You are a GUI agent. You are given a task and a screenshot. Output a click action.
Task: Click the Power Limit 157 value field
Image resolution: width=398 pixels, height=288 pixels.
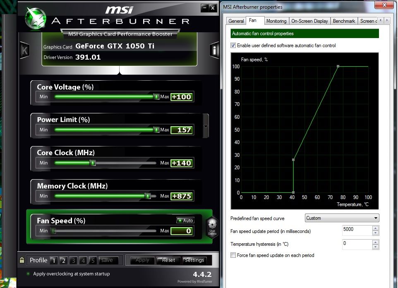pos(182,130)
